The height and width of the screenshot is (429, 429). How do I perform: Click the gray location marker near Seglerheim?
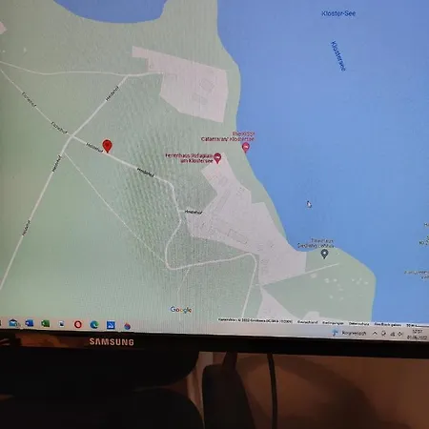click(x=324, y=254)
